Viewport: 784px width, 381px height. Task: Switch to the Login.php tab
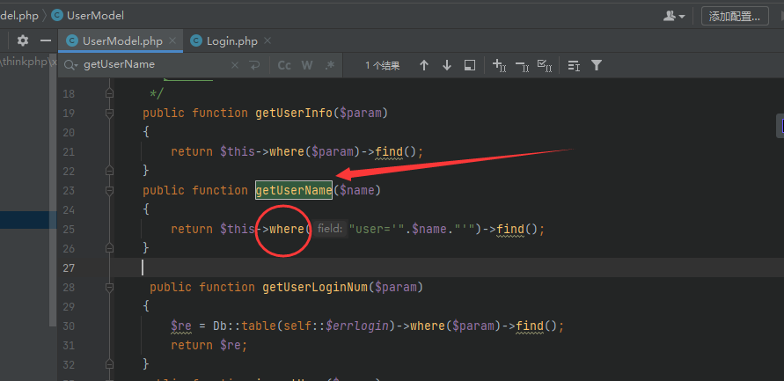pos(231,41)
